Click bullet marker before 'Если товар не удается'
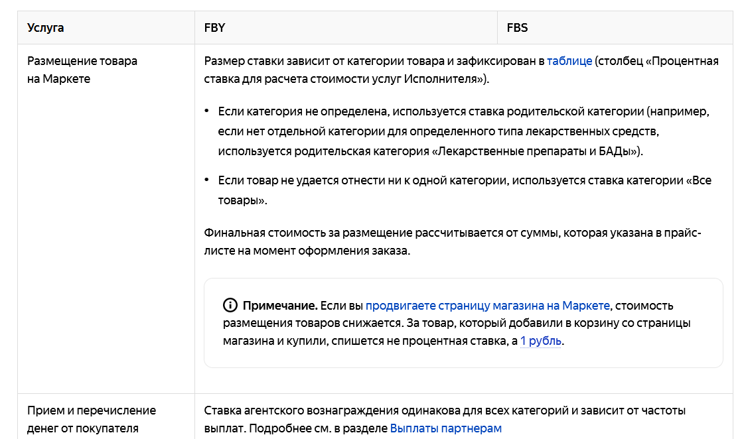Image resolution: width=742 pixels, height=439 pixels. pyautogui.click(x=207, y=180)
